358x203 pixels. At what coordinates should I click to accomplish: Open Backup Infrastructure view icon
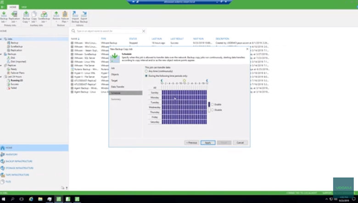tap(3, 161)
